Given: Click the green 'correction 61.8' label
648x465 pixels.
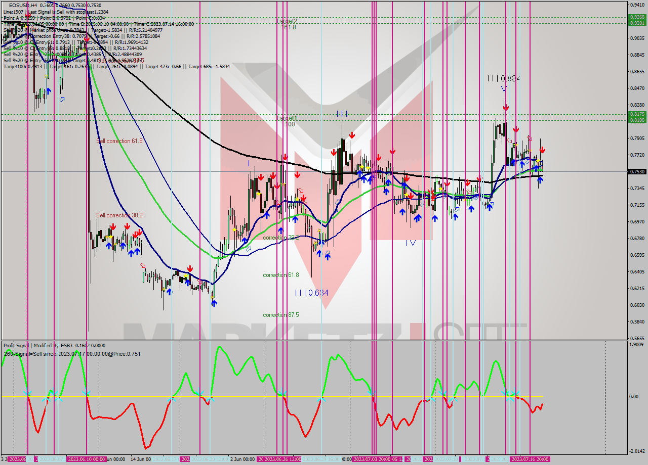Looking at the screenshot, I should pos(281,275).
